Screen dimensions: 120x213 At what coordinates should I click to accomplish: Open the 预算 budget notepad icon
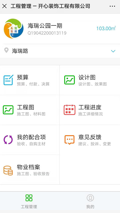click(x=8, y=80)
